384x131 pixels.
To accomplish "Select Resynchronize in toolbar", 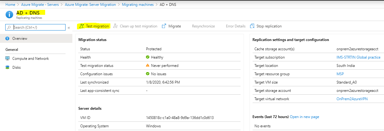I will pos(203,26).
